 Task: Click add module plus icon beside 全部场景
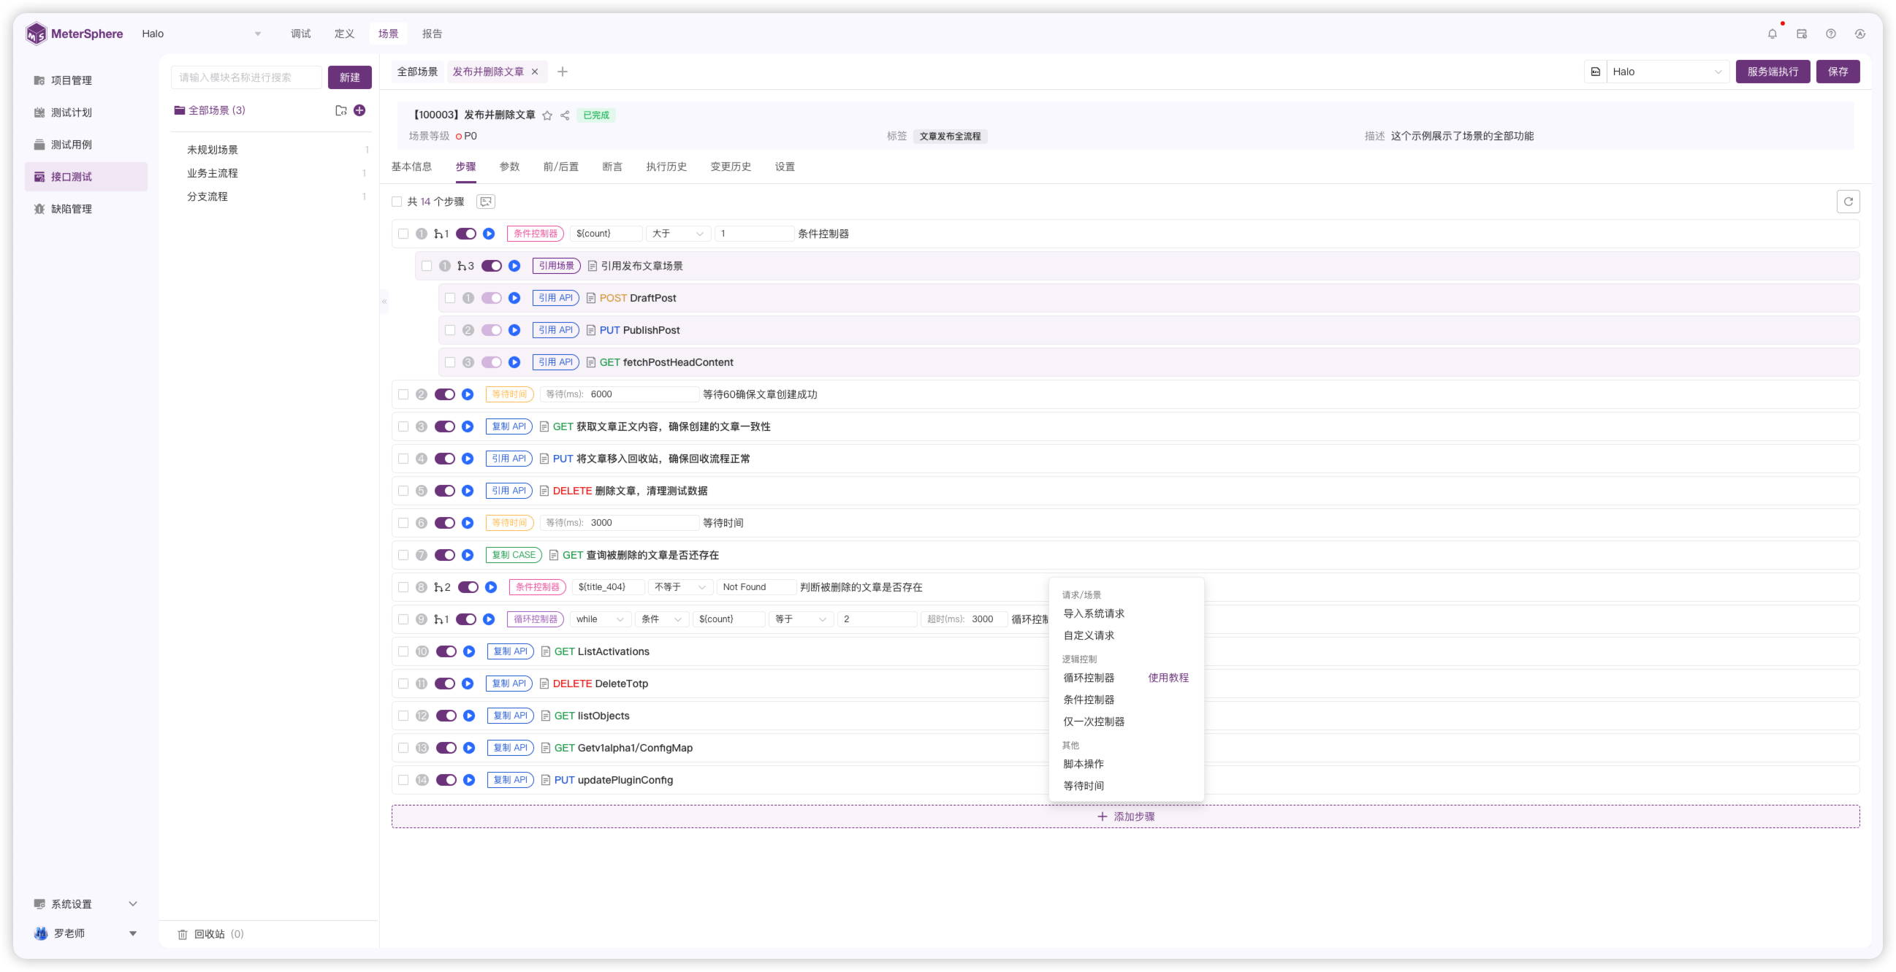[x=359, y=110]
